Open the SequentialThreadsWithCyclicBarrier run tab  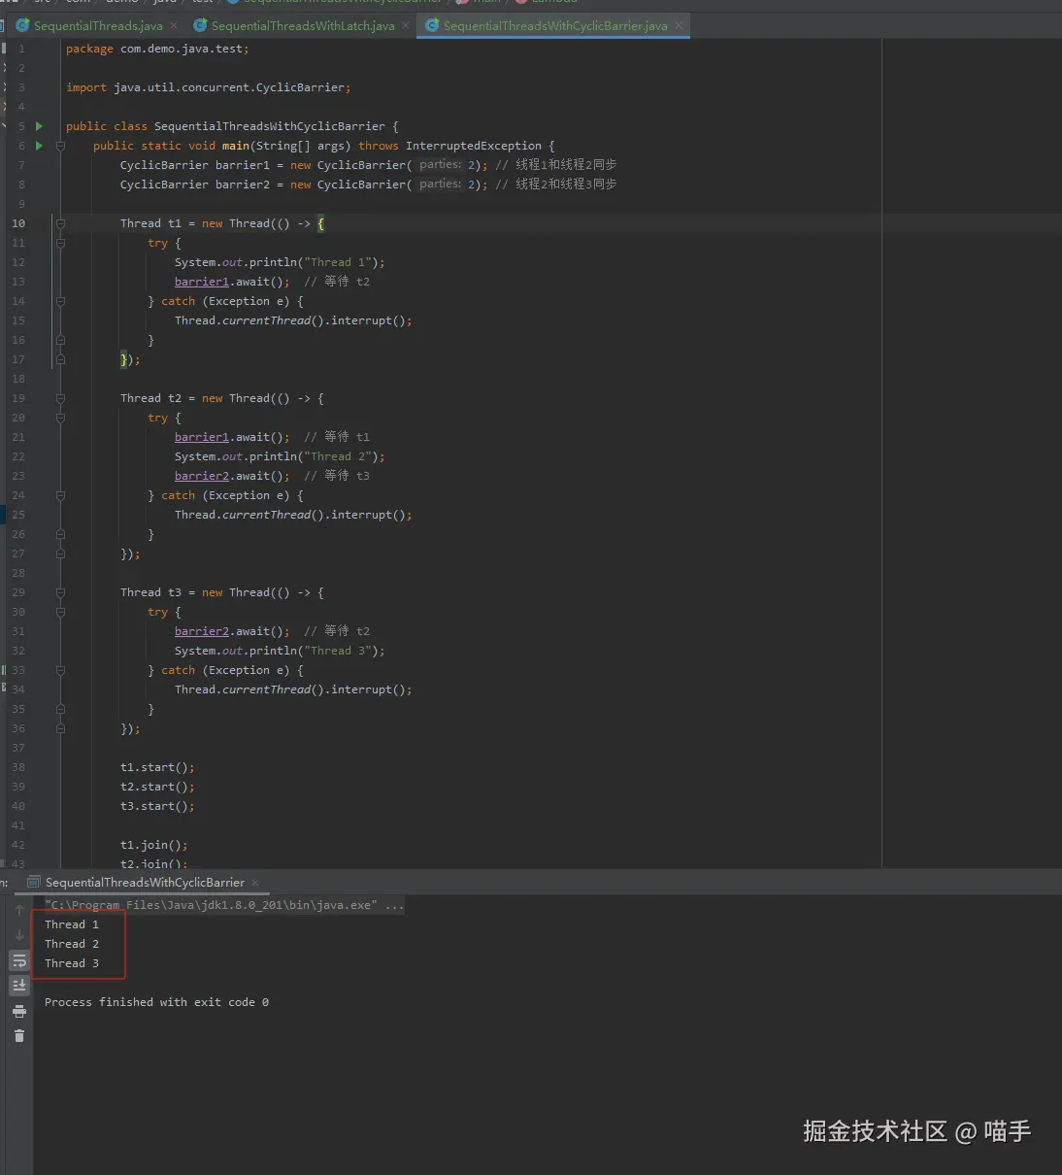(x=145, y=883)
